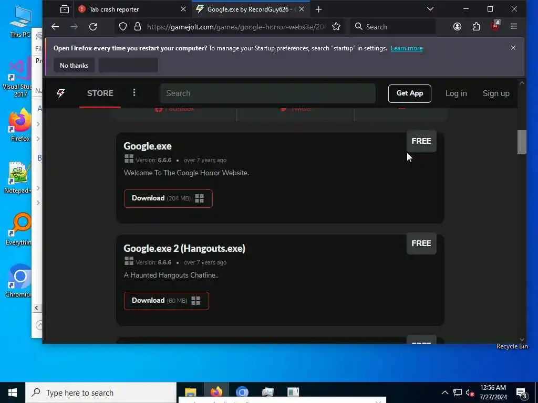This screenshot has height=403, width=538.
Task: Click the URL address bar
Action: tap(237, 27)
